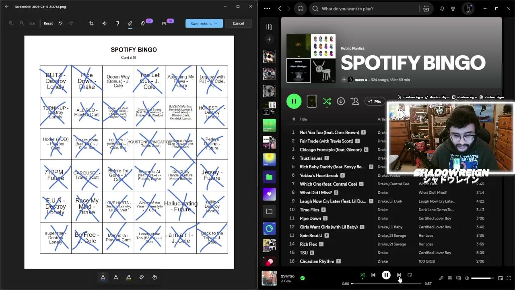Open now playing '29 Intro' cover art
The image size is (515, 290).
(x=269, y=278)
